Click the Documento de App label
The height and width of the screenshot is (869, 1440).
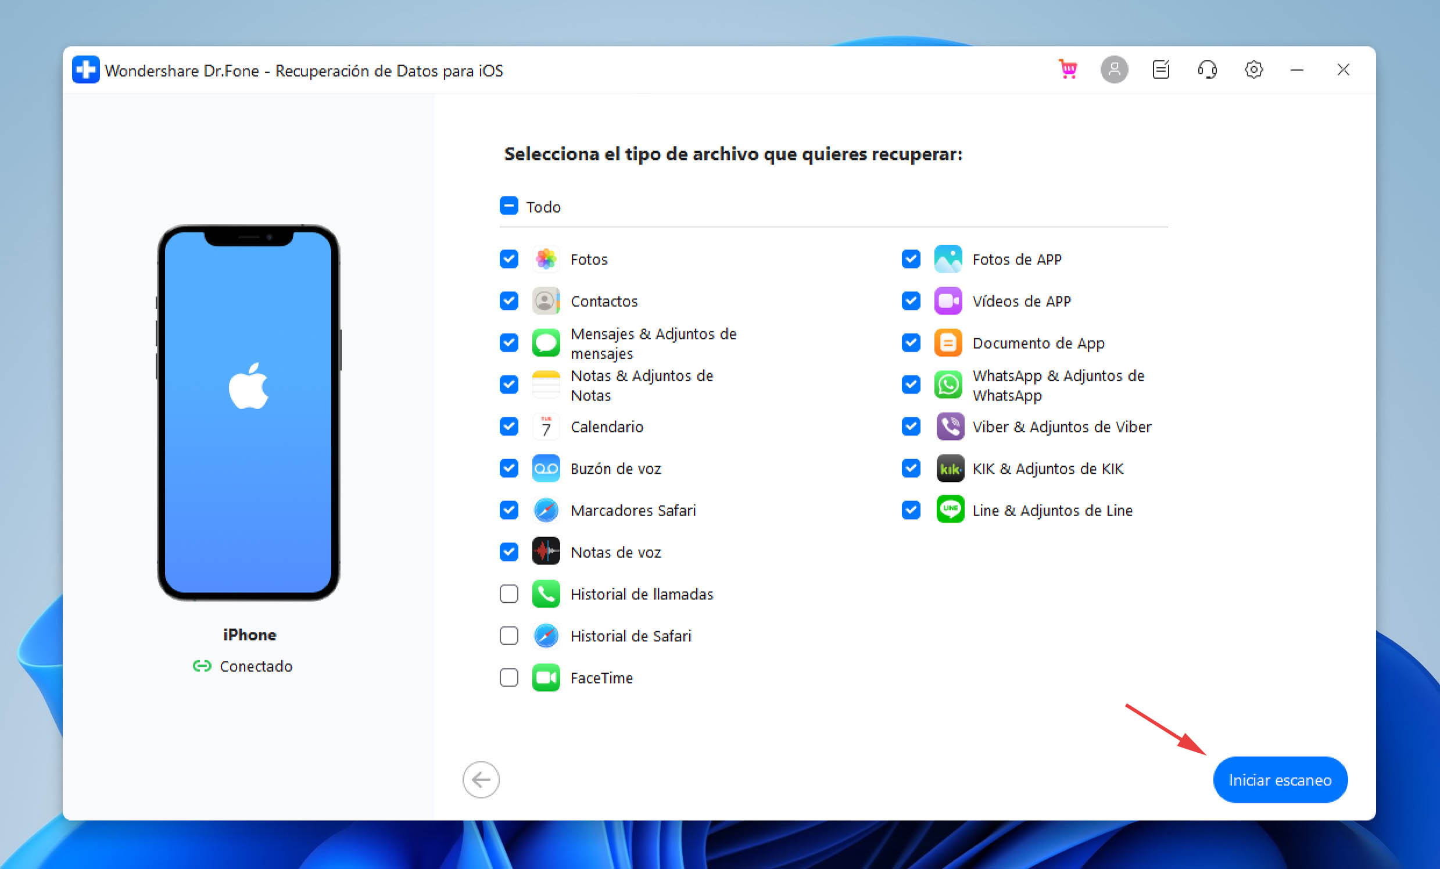click(x=1038, y=343)
